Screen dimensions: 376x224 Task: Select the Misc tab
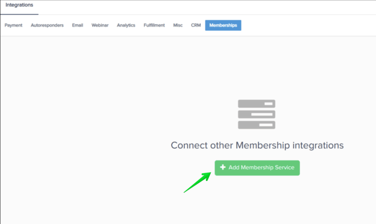tap(178, 25)
